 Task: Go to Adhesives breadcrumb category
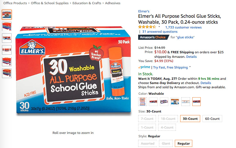tap(113, 3)
